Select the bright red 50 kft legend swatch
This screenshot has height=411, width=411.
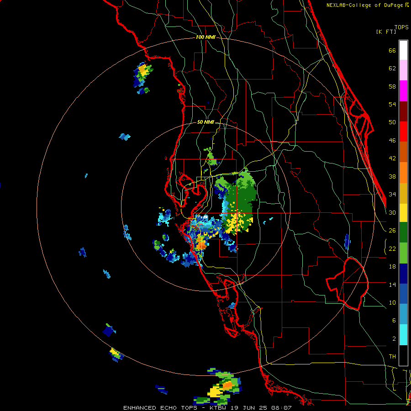pyautogui.click(x=403, y=132)
